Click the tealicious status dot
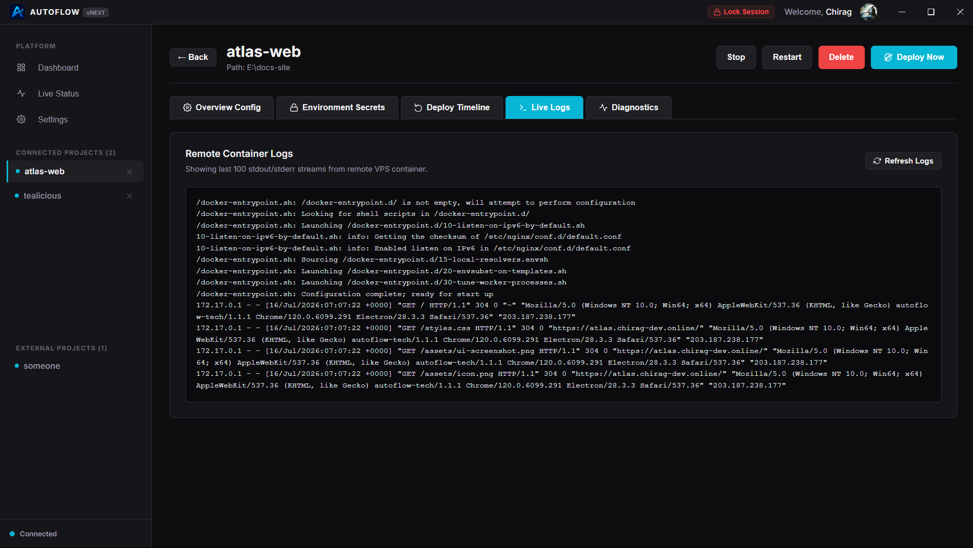The height and width of the screenshot is (548, 973). tap(17, 196)
